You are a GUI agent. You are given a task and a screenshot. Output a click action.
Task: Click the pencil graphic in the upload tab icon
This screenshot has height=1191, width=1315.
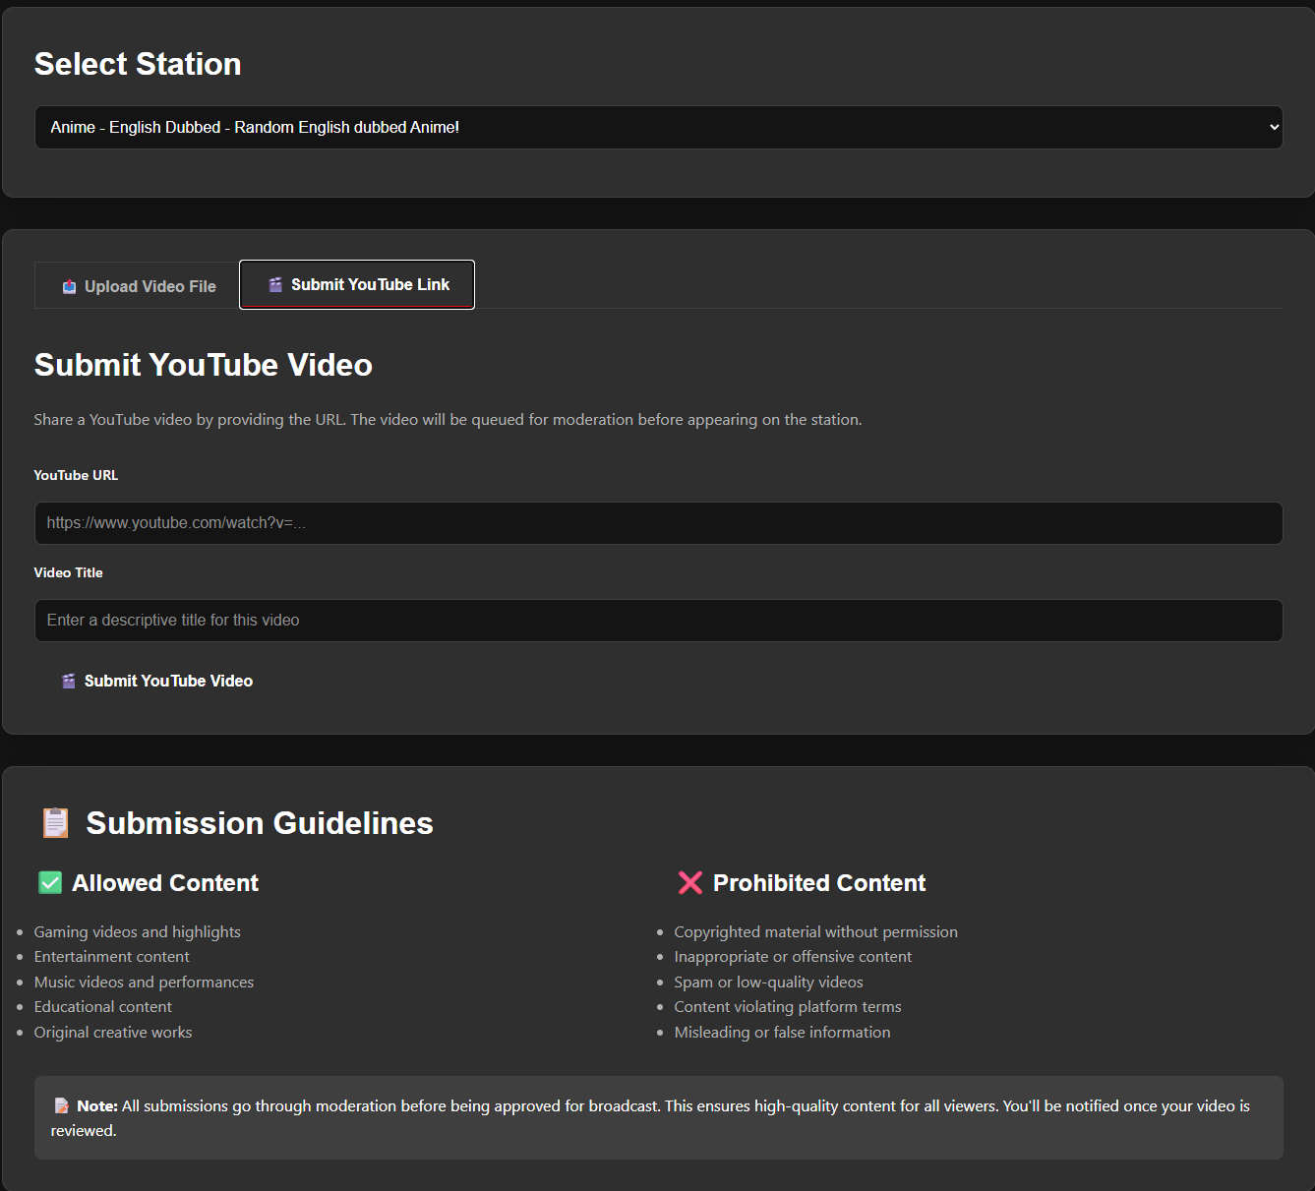coord(70,285)
